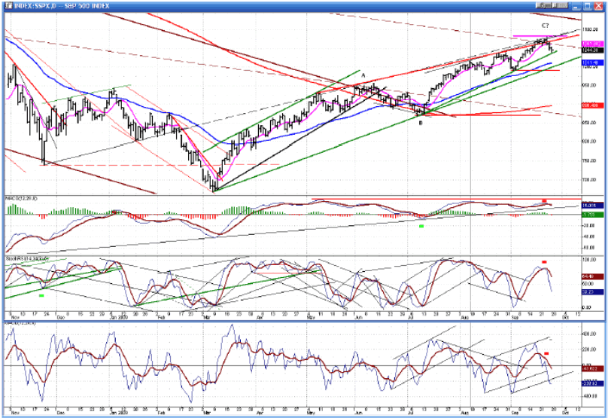Select the green marker in the MACD panel
Viewport: 608px width, 418px height.
(x=421, y=226)
